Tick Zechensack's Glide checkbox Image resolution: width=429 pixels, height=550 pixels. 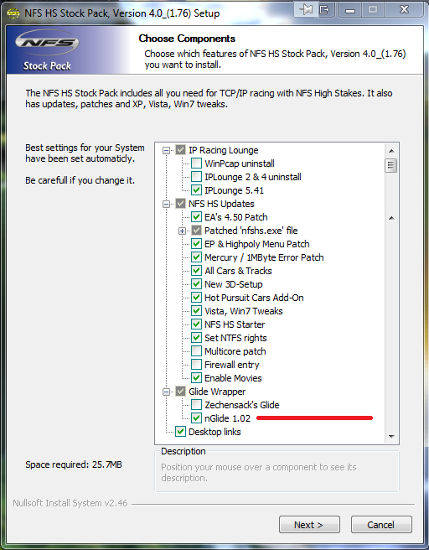tap(196, 405)
